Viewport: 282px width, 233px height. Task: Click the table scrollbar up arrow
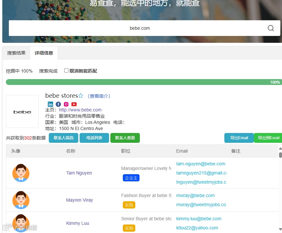click(280, 148)
